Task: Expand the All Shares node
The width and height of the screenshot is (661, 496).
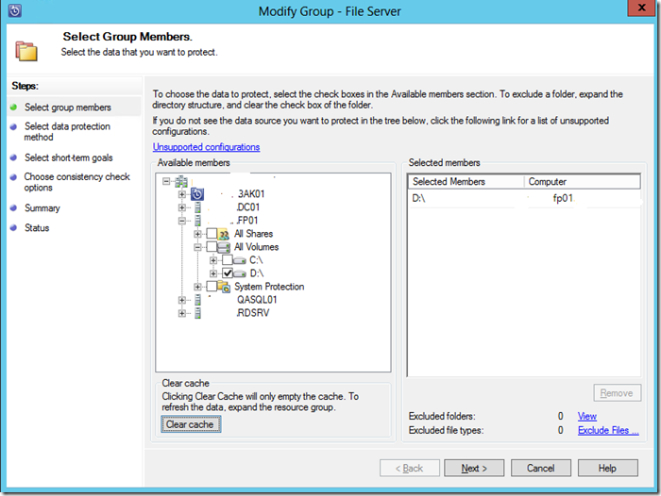Action: tap(197, 234)
